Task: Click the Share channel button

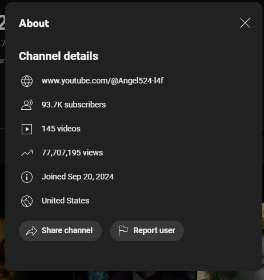Action: (60, 231)
